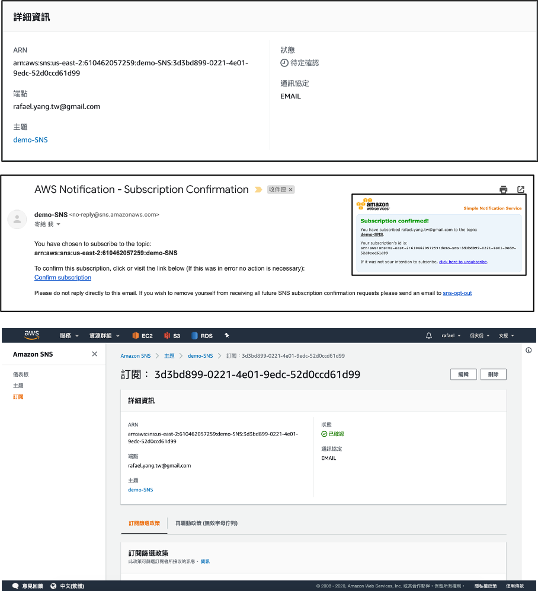Expand the 資源群組 resource groups menu

(104, 335)
